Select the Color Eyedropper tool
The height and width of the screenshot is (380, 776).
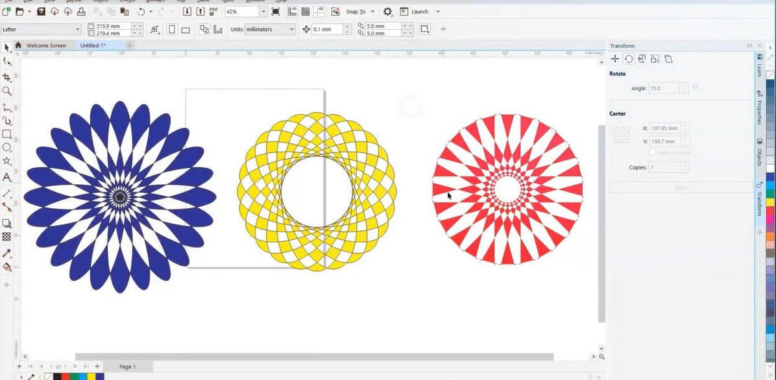click(x=6, y=253)
